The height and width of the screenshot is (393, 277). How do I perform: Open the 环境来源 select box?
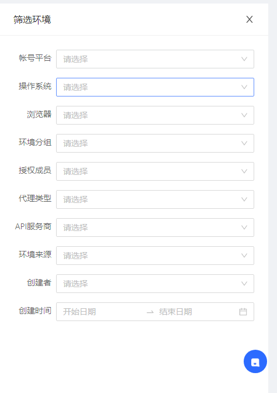[x=155, y=256]
